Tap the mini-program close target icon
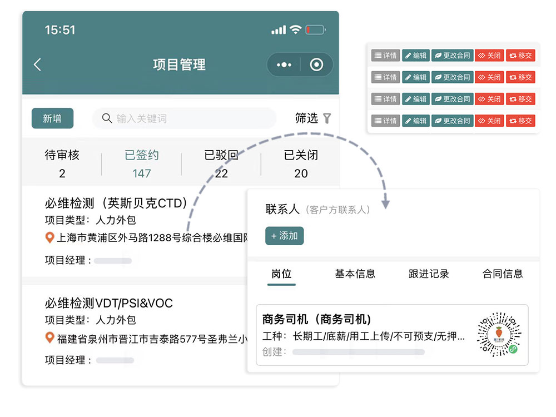 click(316, 65)
